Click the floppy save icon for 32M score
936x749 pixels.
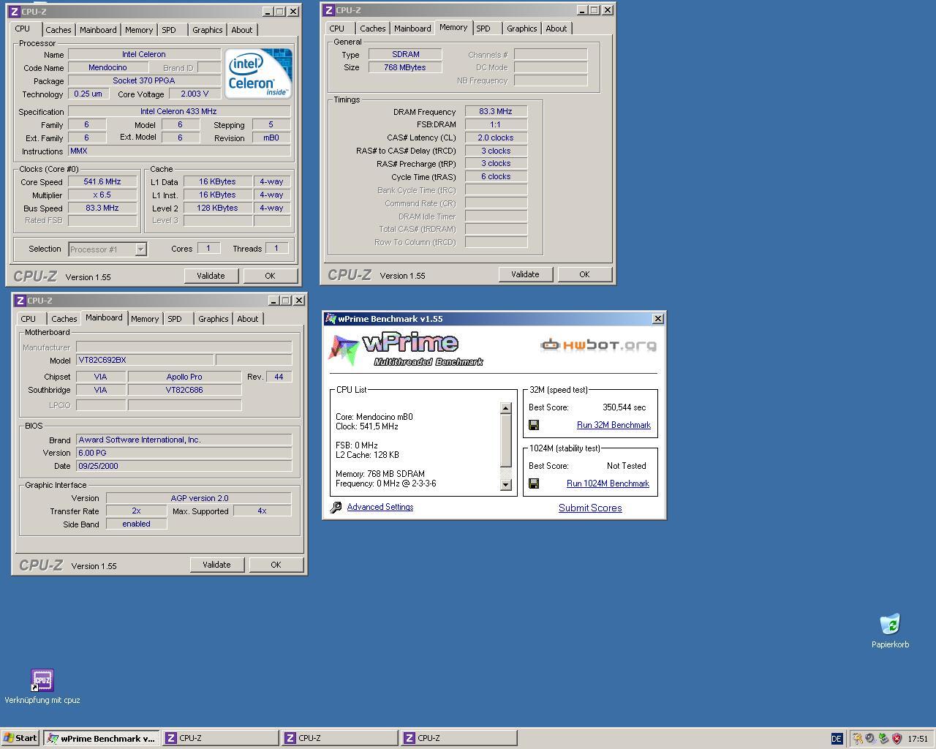click(534, 425)
